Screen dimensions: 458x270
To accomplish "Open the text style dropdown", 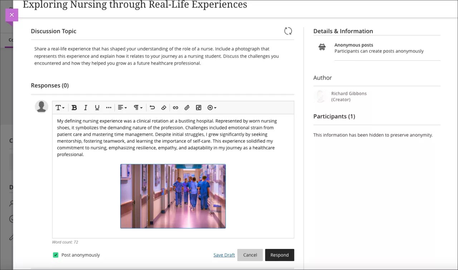I will click(60, 107).
